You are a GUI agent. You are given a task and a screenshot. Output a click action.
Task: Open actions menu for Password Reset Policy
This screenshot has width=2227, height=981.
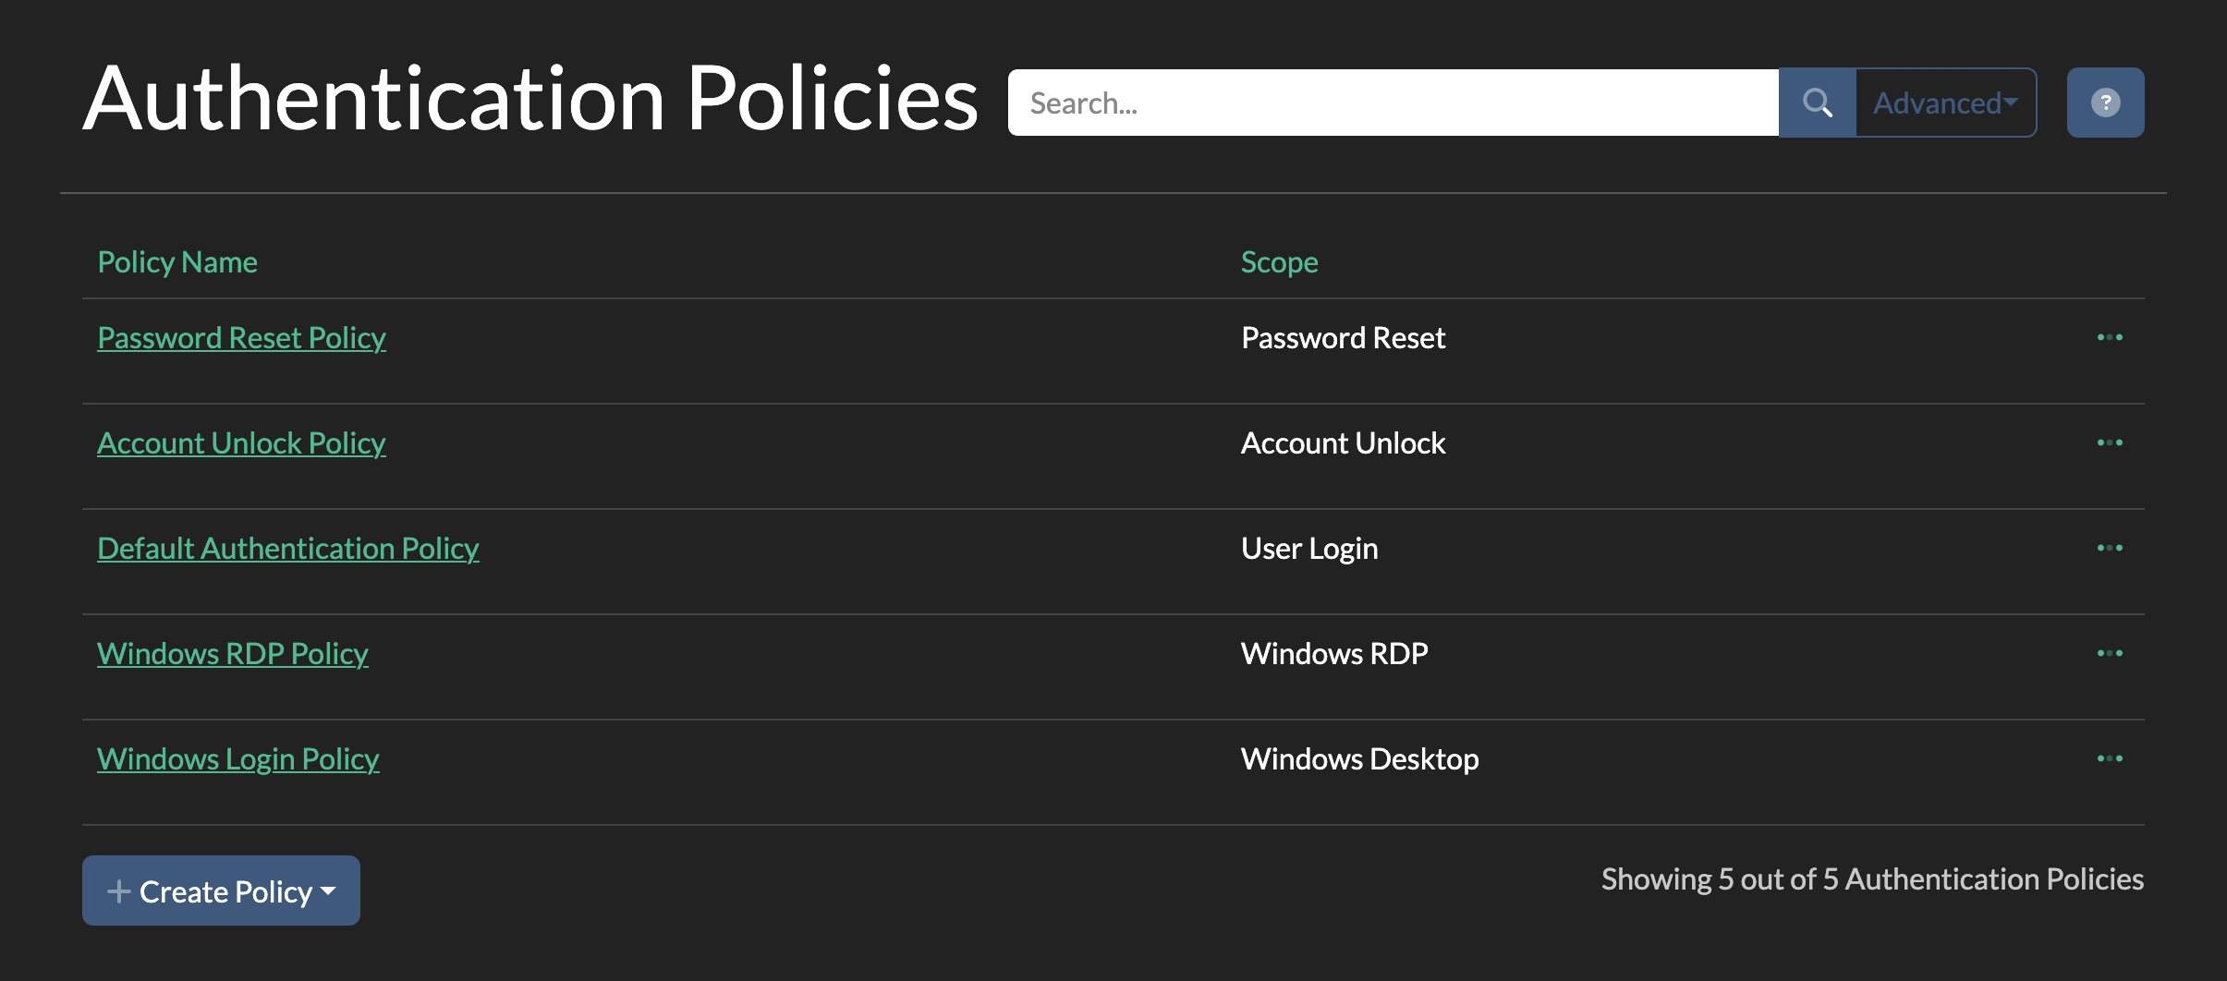click(2109, 337)
